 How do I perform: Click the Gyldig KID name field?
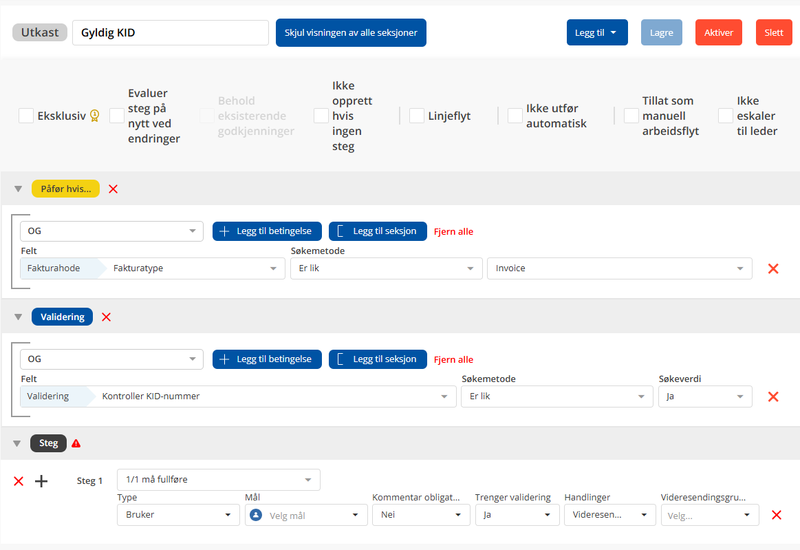[x=170, y=32]
